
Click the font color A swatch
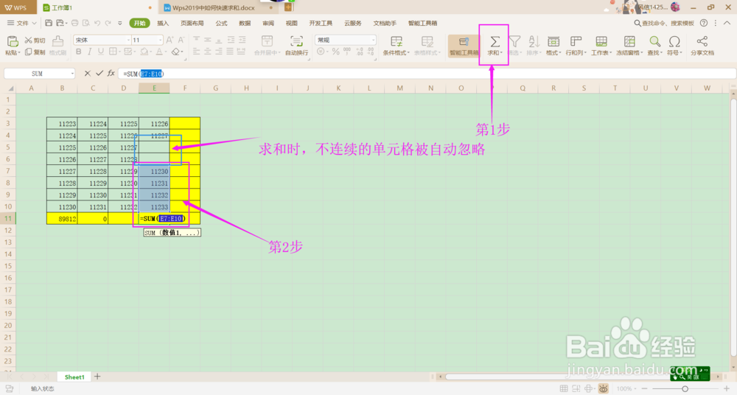tap(160, 52)
